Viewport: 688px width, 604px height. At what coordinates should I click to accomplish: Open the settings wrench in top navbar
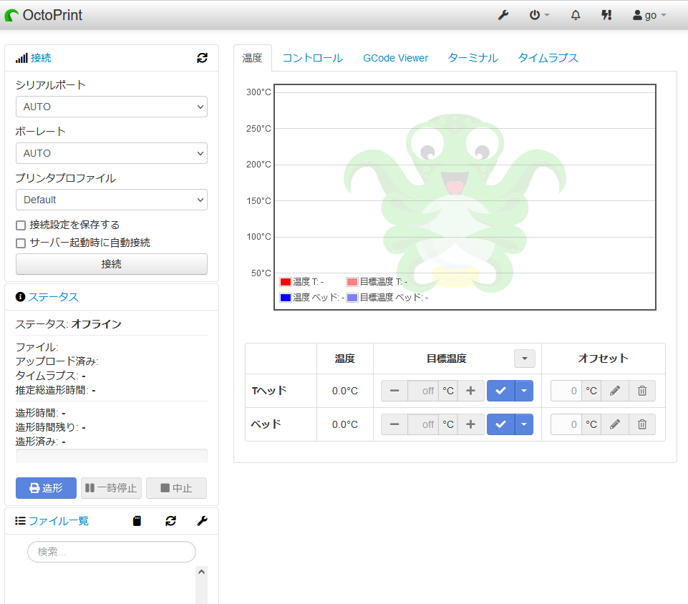(x=503, y=15)
